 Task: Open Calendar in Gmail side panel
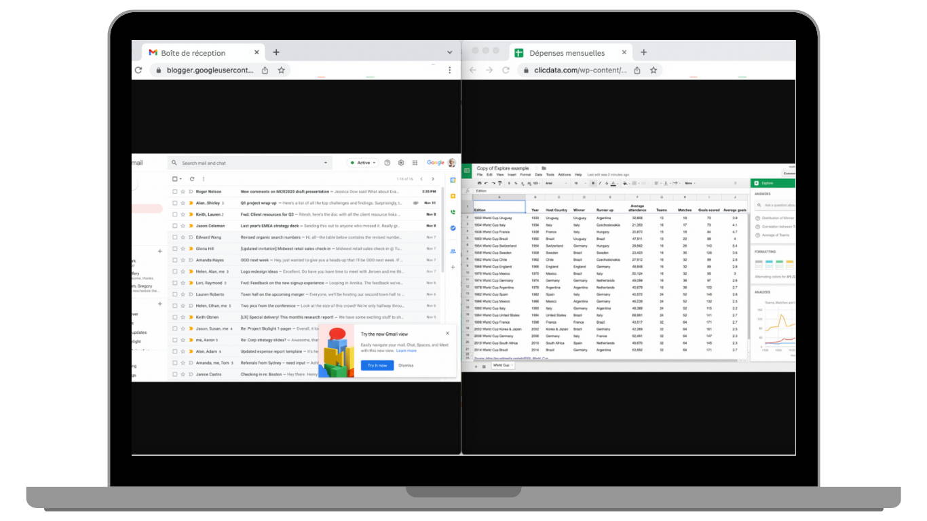click(x=453, y=180)
